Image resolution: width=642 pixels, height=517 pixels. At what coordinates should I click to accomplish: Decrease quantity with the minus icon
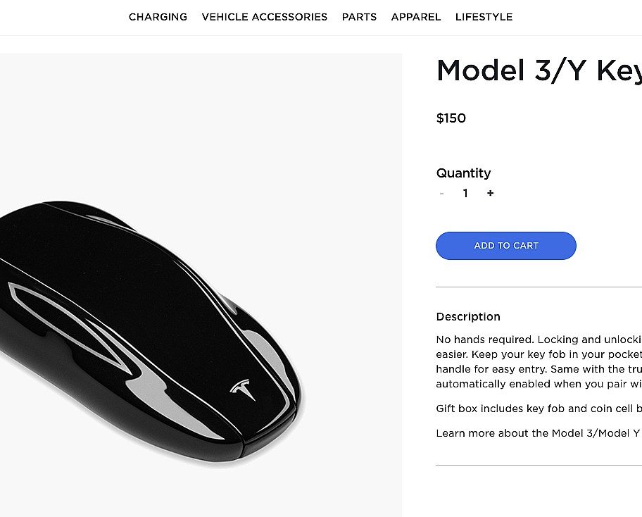[x=441, y=194]
